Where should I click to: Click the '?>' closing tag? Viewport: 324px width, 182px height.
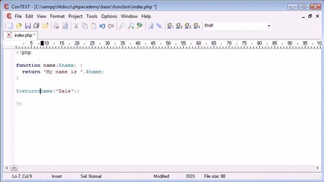(19, 104)
